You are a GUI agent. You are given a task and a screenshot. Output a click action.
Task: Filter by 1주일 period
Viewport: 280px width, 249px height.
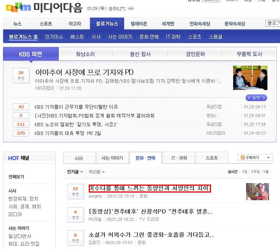coord(255,172)
